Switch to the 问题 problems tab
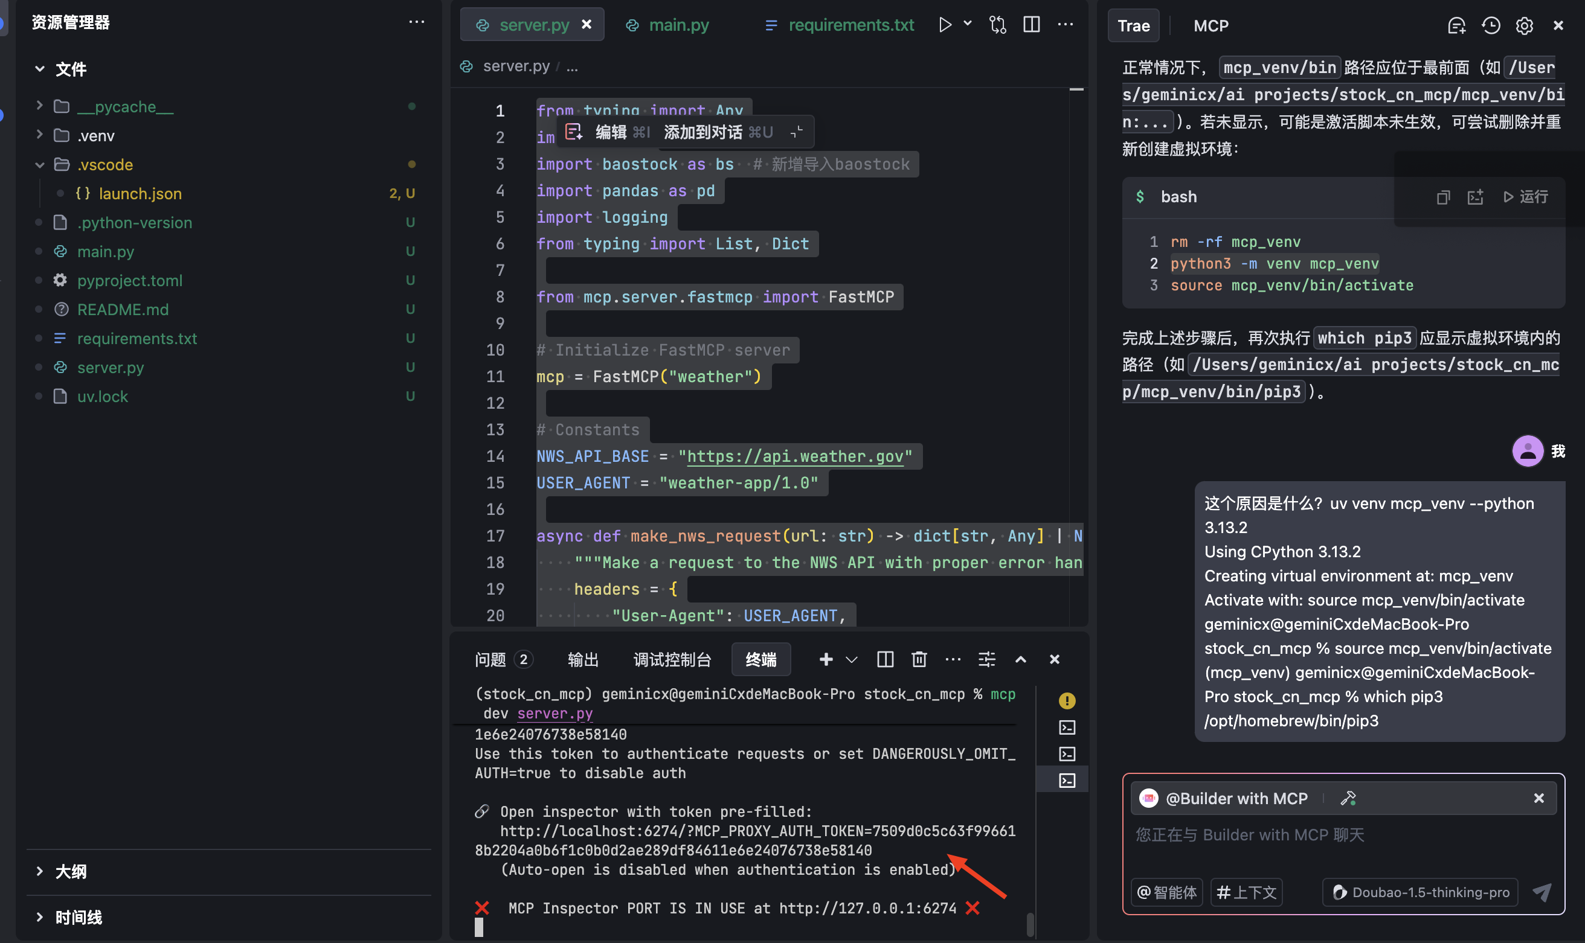The image size is (1585, 943). tap(490, 659)
